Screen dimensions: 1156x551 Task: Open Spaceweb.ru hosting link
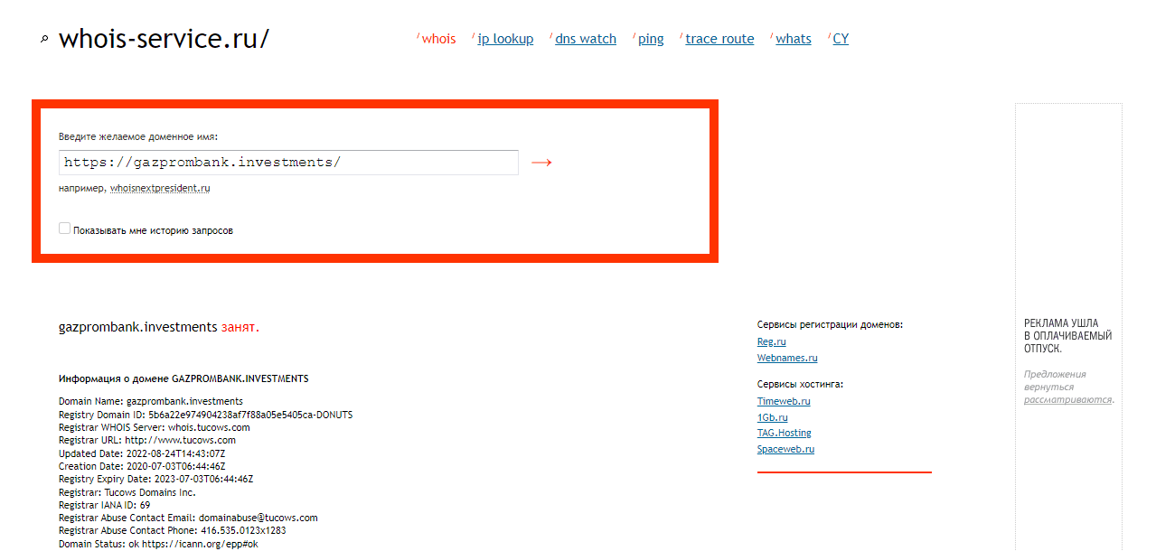(785, 449)
